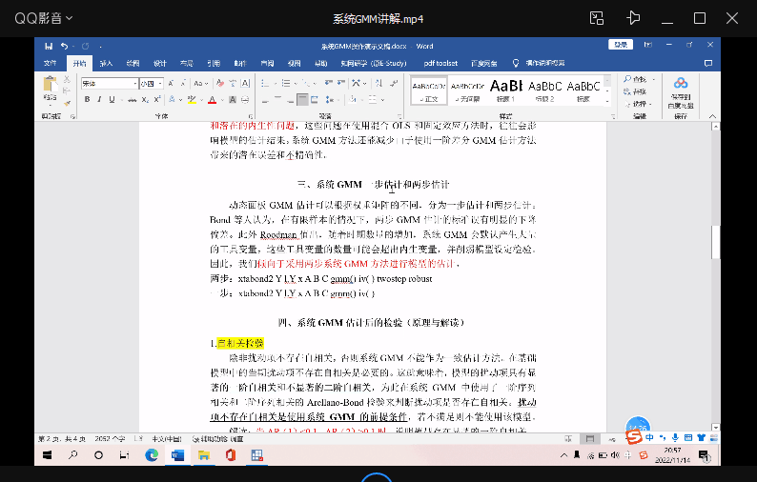This screenshot has width=757, height=482.
Task: Click the Undo arrow in Word
Action: [x=64, y=47]
